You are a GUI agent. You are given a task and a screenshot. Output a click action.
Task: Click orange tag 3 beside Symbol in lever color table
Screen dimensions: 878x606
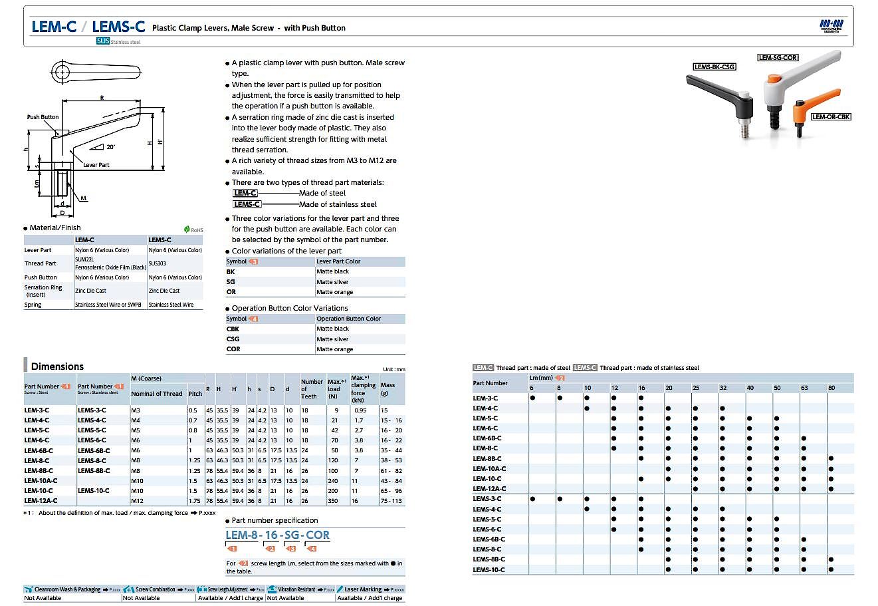253,261
